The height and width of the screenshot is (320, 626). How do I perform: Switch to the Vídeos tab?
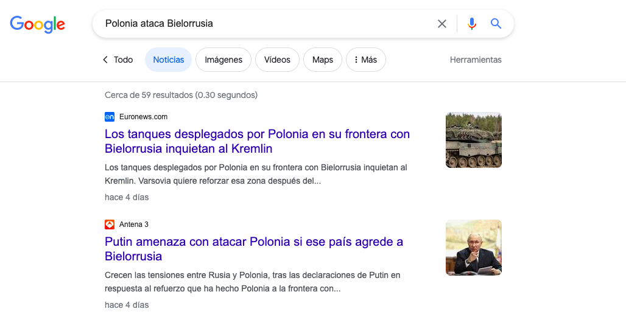pyautogui.click(x=277, y=60)
